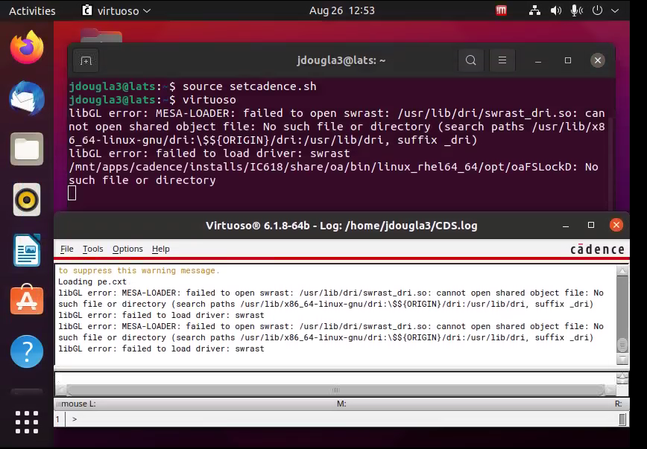Launch Thunderbird mail from the dock

(x=27, y=98)
